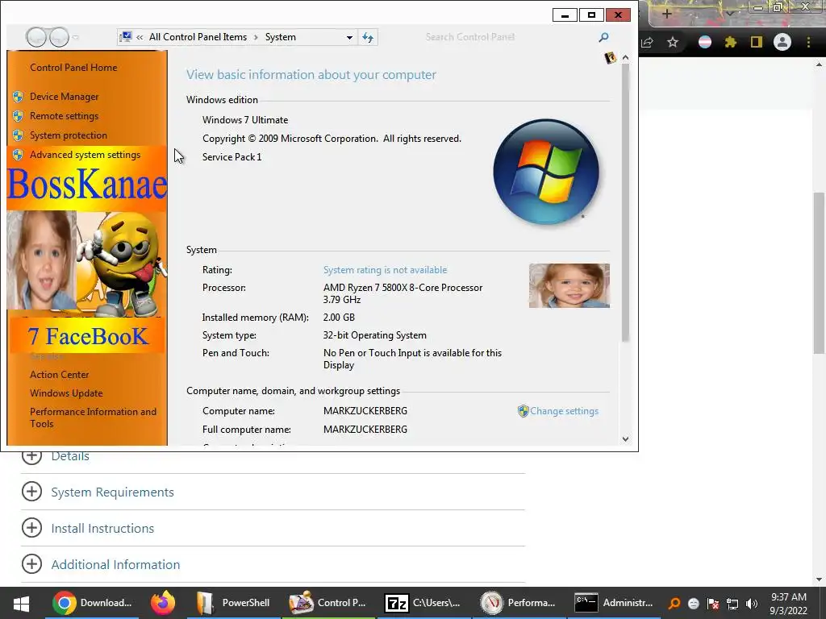Toggle Chrome side panel icon
826x619 pixels.
click(757, 42)
